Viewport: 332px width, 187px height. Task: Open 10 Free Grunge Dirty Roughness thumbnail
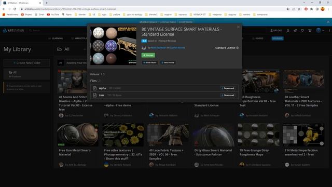point(258,135)
